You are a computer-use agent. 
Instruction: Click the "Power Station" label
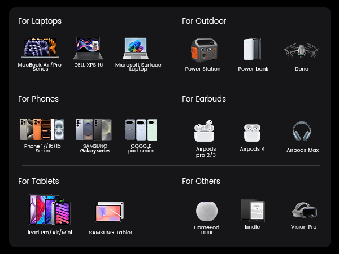pos(203,69)
